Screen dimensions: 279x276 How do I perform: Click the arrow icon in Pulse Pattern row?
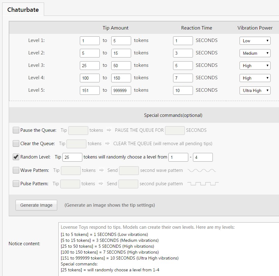tap(101, 183)
